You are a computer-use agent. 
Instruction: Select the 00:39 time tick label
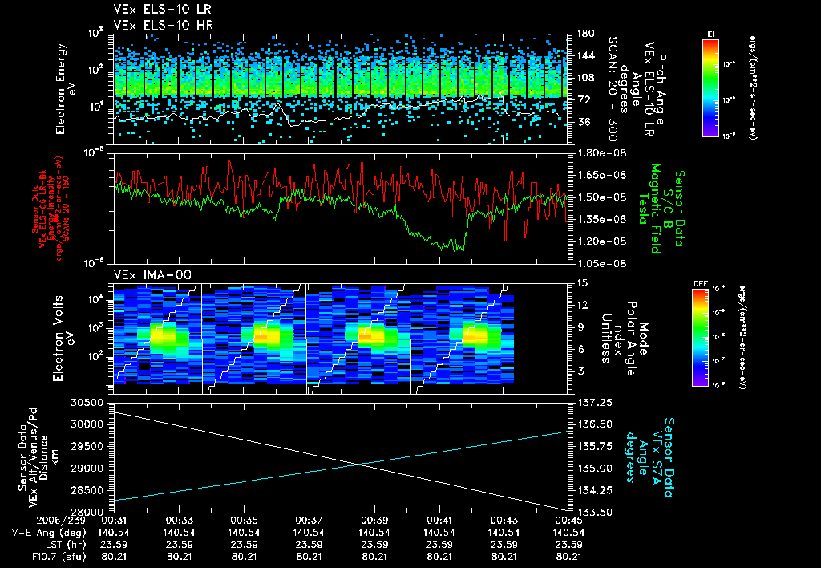(x=374, y=521)
